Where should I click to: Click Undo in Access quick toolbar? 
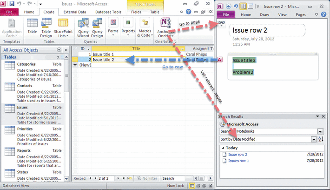pos(19,4)
